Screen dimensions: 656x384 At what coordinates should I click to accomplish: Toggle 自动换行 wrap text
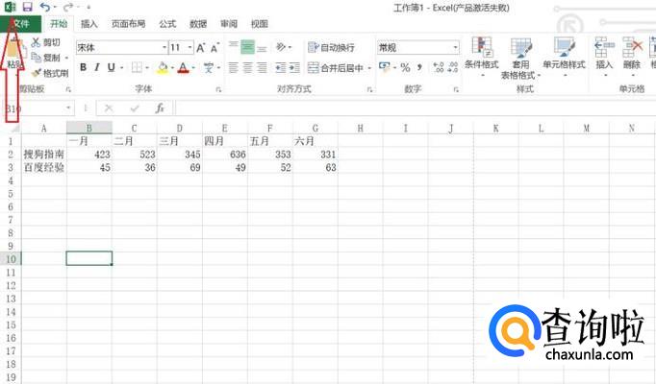click(x=331, y=47)
